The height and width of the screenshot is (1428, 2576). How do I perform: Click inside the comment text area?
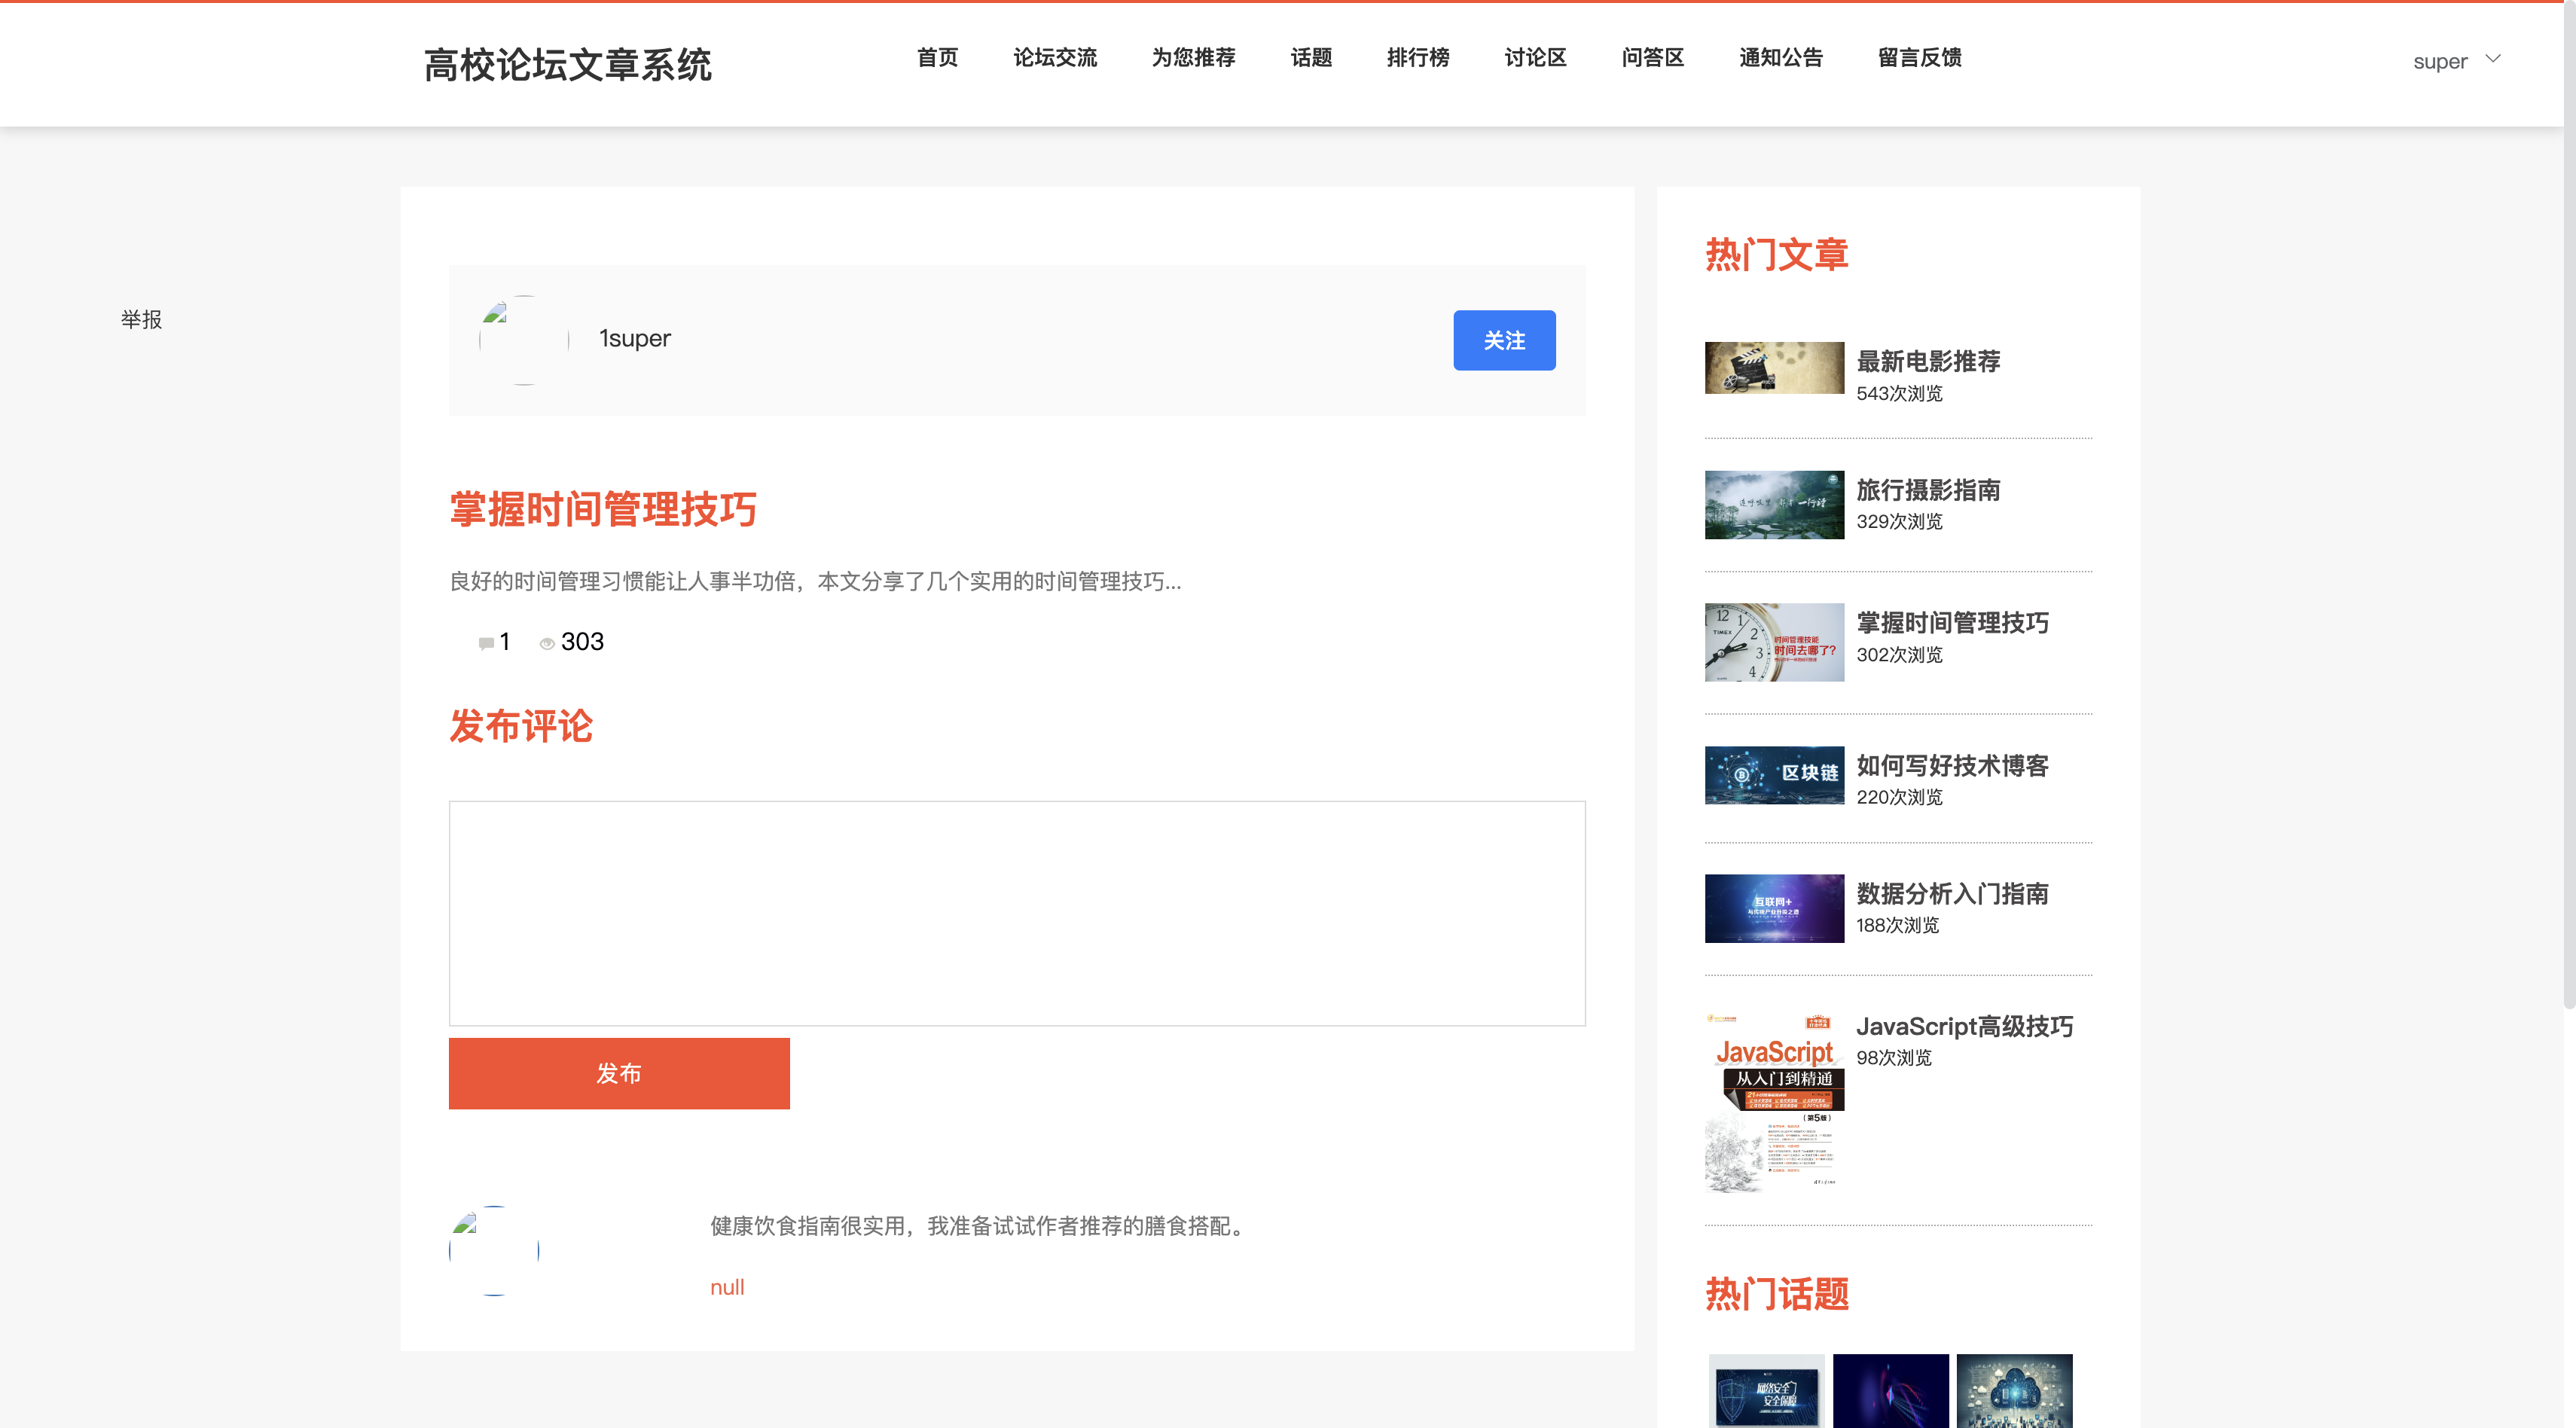click(x=1017, y=910)
